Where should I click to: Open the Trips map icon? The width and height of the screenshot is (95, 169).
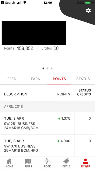point(28,161)
